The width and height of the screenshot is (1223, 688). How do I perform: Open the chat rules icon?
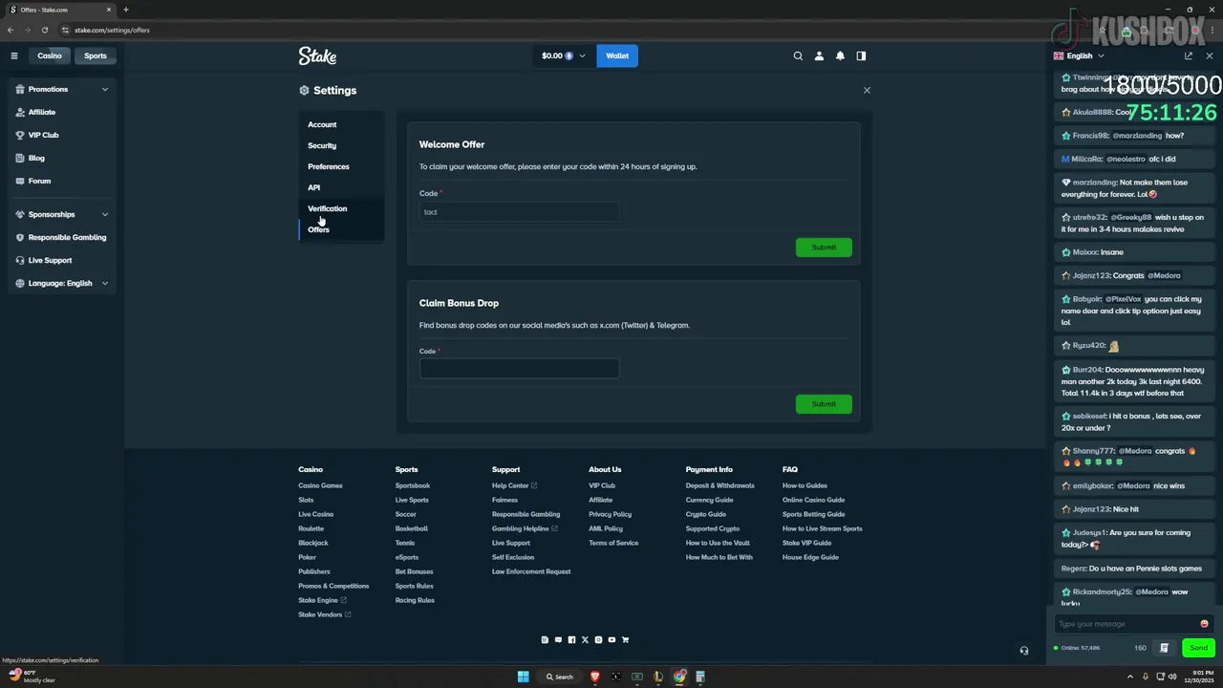[x=1164, y=648]
